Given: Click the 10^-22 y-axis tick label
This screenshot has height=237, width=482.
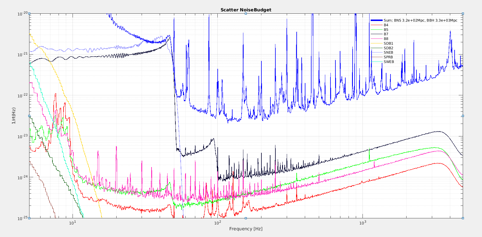Looking at the screenshot, I should (x=22, y=95).
